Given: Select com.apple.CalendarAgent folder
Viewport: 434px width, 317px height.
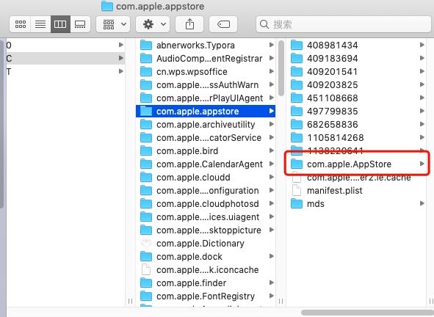Looking at the screenshot, I should (206, 164).
